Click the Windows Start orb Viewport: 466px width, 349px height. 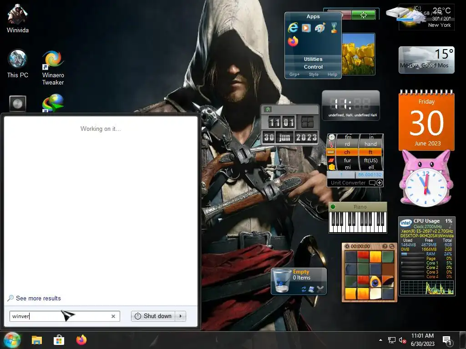coord(12,340)
